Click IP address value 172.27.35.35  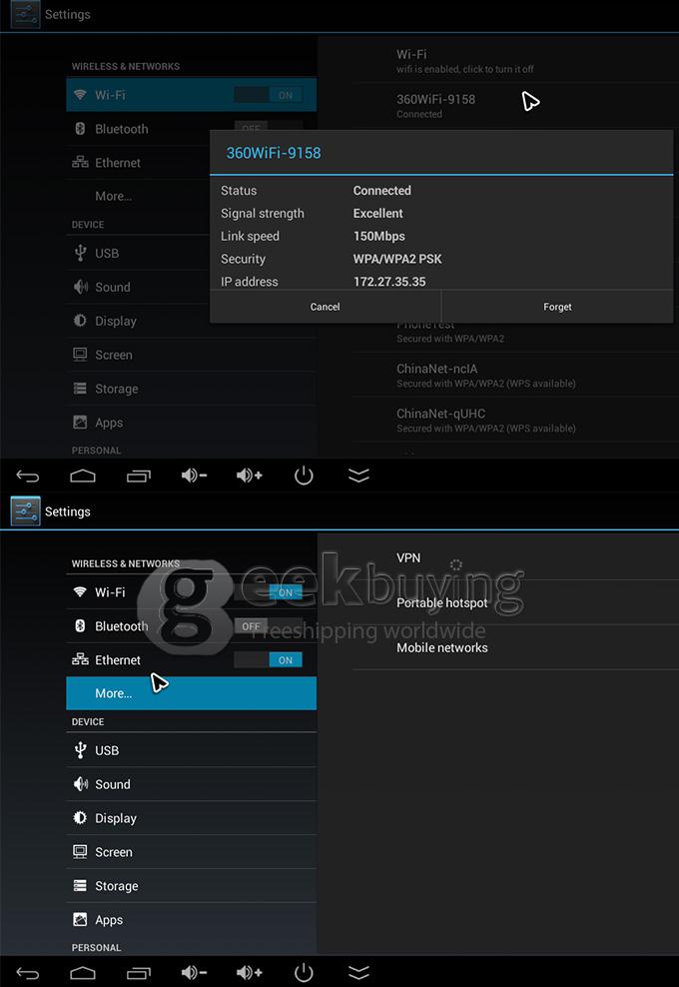(x=389, y=282)
